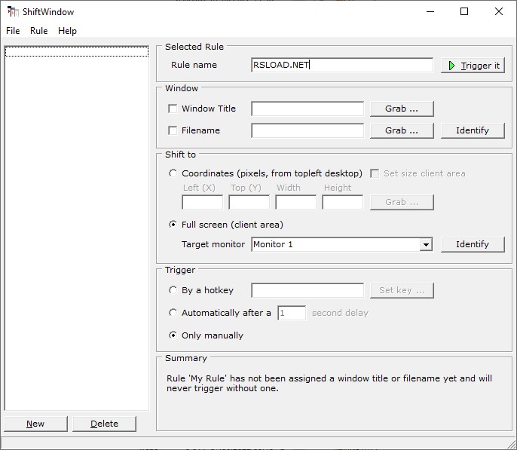Grab the filename with its Grab button
The height and width of the screenshot is (450, 517).
click(402, 130)
